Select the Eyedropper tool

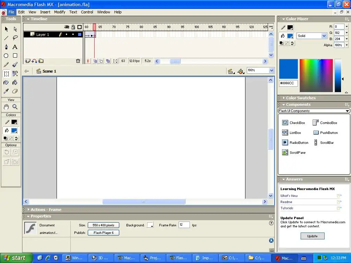[6, 91]
